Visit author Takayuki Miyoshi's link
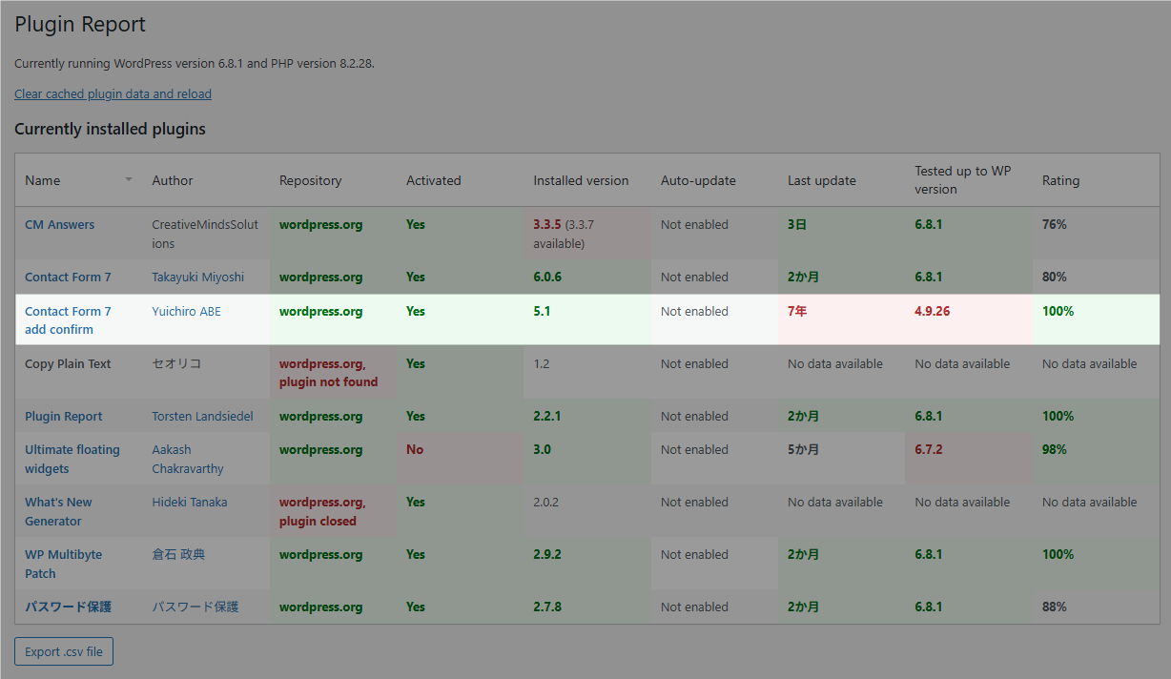This screenshot has height=679, width=1171. pyautogui.click(x=198, y=278)
